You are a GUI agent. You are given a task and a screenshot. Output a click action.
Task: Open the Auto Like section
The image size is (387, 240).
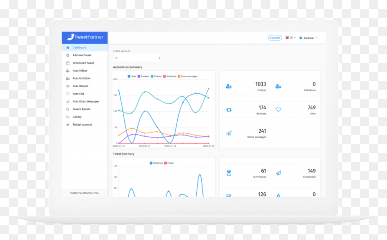coord(85,94)
